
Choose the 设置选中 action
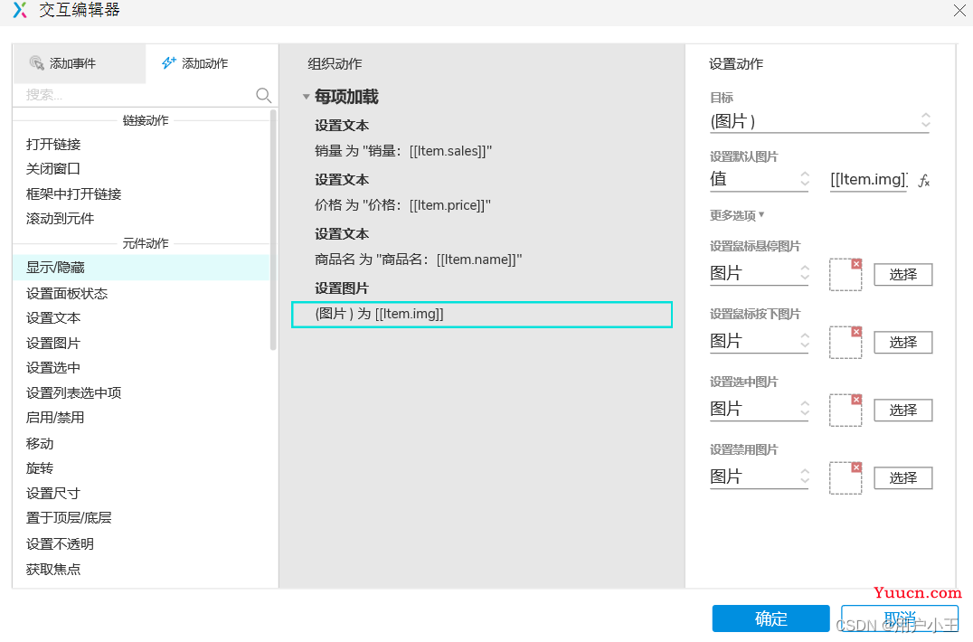[53, 368]
